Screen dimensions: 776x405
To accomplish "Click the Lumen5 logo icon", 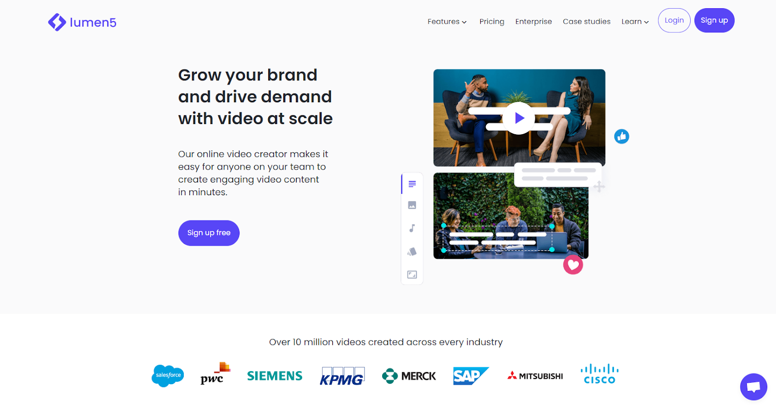I will 57,22.
